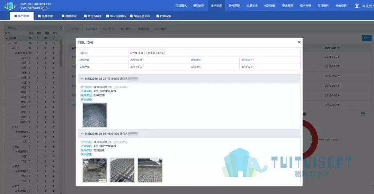374x194 pixels.
Task: Collapse the F27 tree node
Action: coord(13,186)
